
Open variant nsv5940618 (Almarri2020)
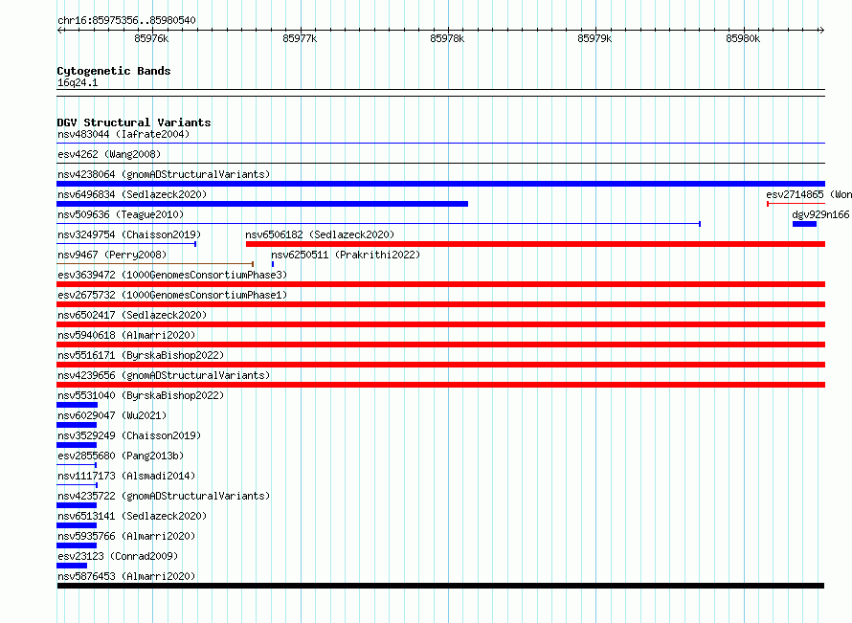(126, 335)
